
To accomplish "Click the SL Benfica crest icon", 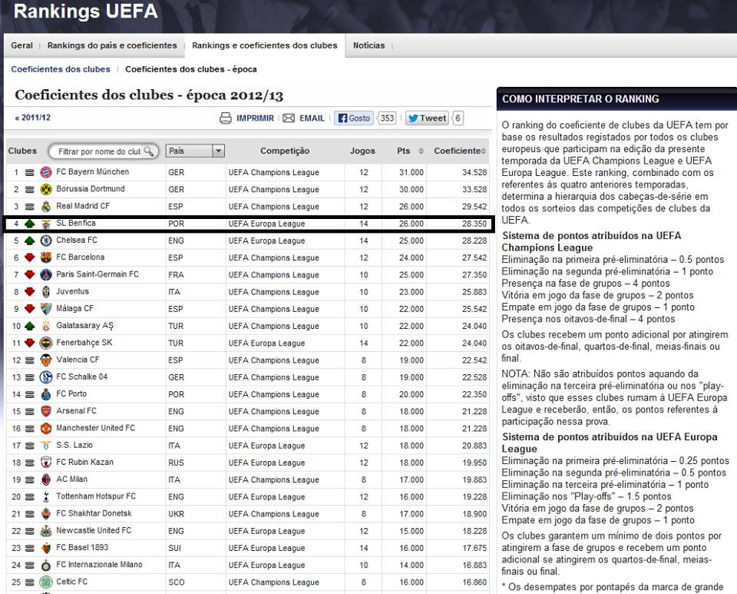I will tap(46, 224).
